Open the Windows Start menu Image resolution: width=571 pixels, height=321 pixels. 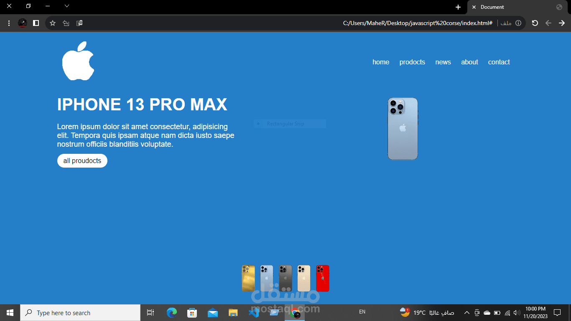tap(10, 313)
